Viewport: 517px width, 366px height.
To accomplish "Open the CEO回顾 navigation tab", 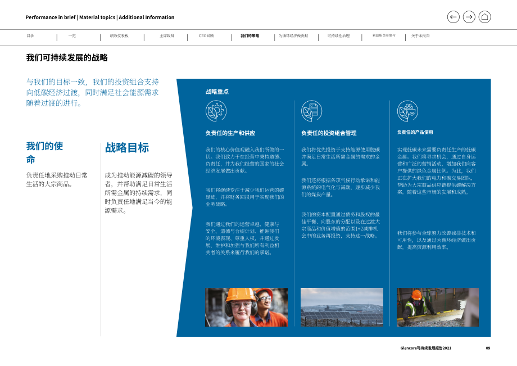I will (206, 36).
